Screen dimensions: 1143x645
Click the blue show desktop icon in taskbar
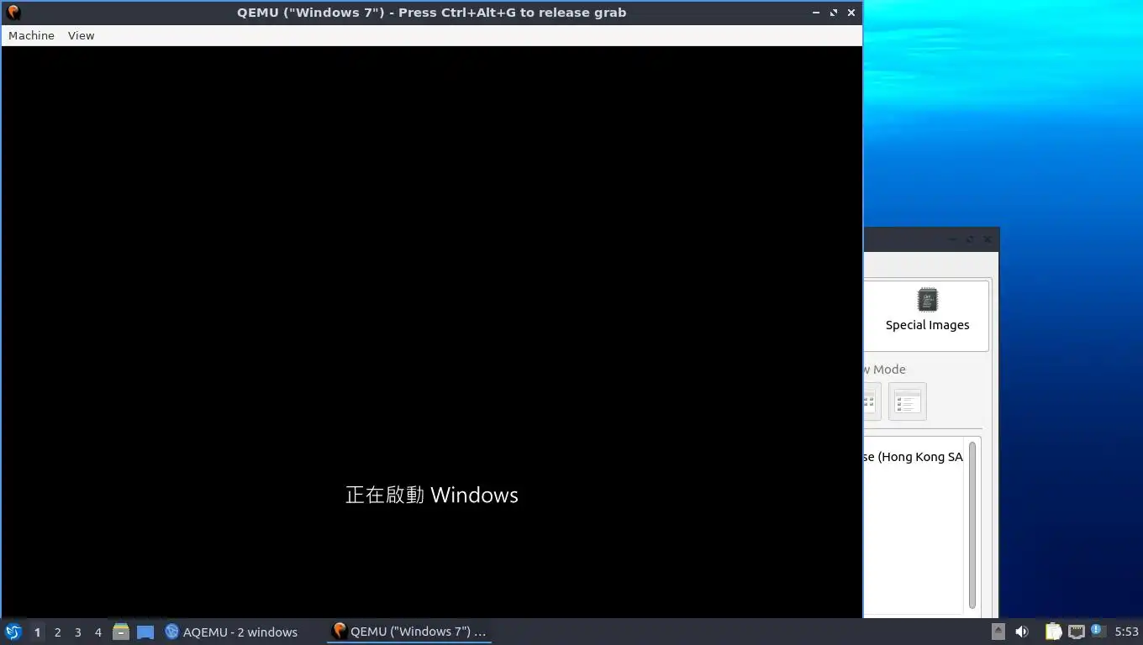click(145, 632)
